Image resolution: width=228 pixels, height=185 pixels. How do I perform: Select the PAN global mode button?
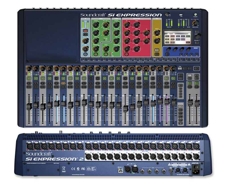pyautogui.click(x=190, y=68)
